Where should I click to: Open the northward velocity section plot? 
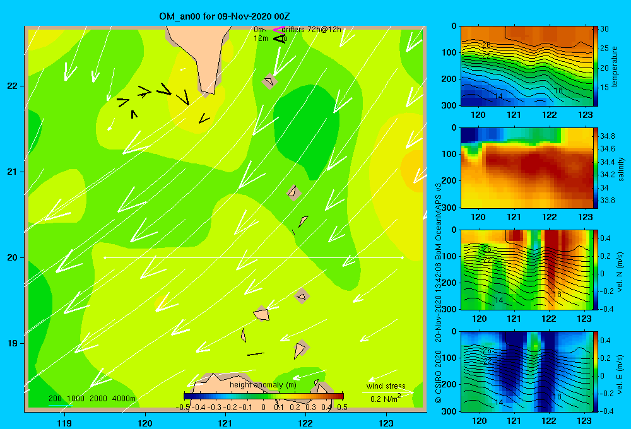click(527, 269)
